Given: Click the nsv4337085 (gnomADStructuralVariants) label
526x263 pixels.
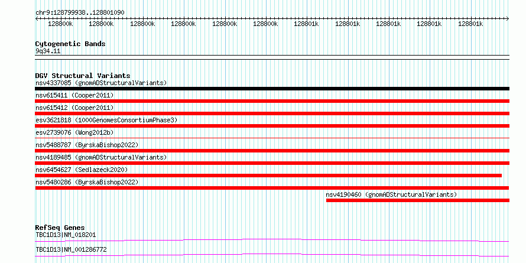Looking at the screenshot, I should pyautogui.click(x=101, y=83).
